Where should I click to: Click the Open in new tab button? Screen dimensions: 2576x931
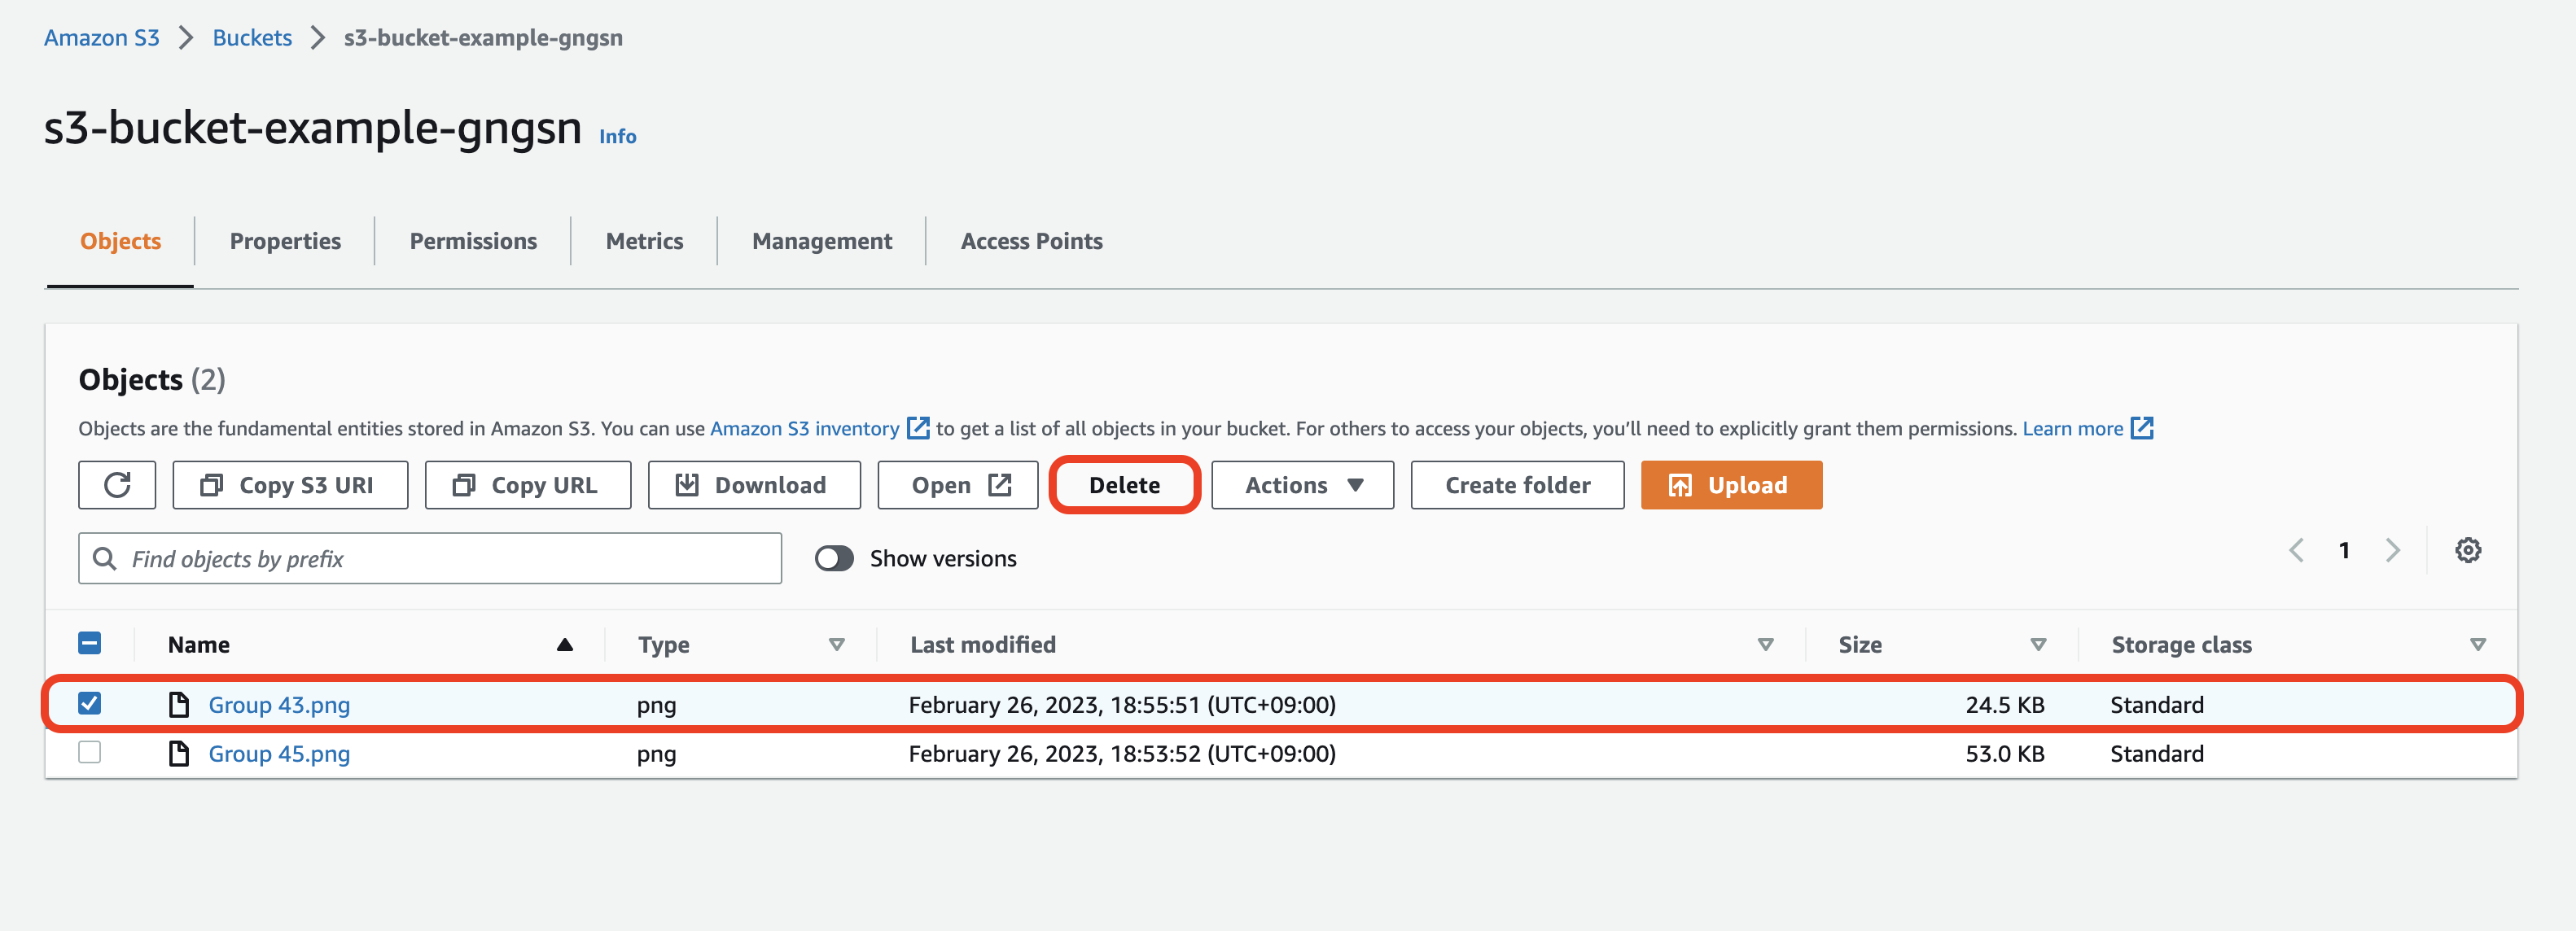click(x=957, y=485)
